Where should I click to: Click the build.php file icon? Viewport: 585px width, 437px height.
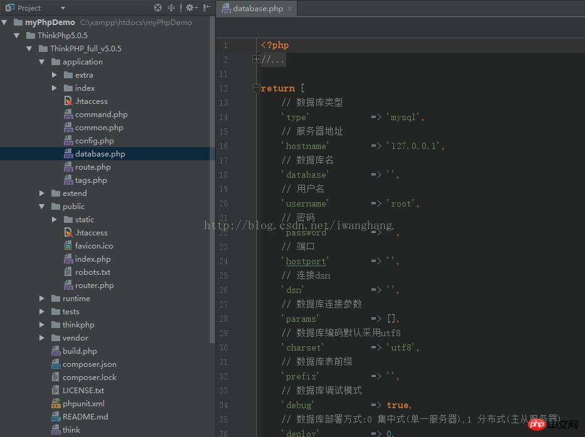tap(56, 351)
